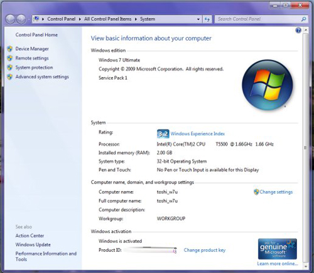The image size is (314, 273).
Task: Open Action Center under See also
Action: coord(30,235)
